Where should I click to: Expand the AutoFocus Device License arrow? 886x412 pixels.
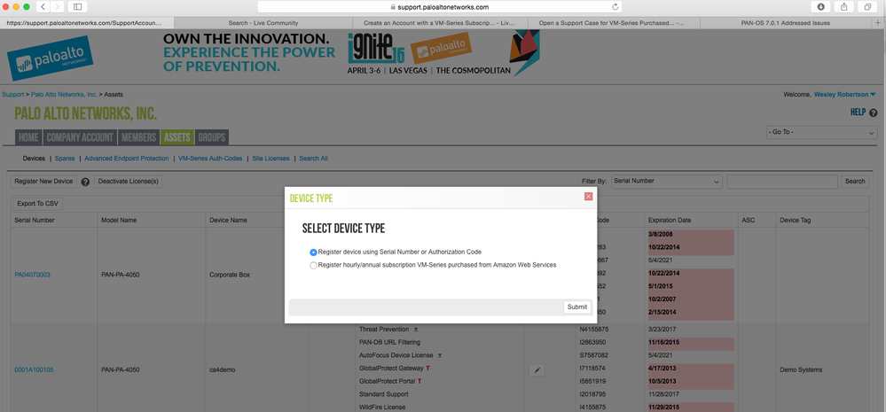(439, 355)
